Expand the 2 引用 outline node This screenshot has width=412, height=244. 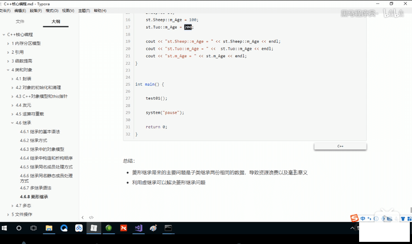point(8,52)
